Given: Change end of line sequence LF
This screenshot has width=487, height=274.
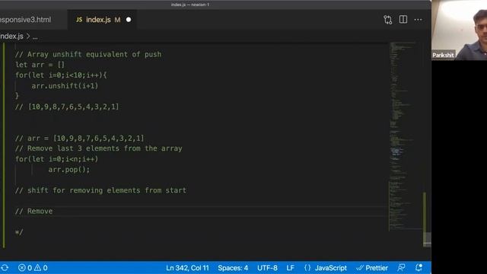Looking at the screenshot, I should tap(290, 267).
